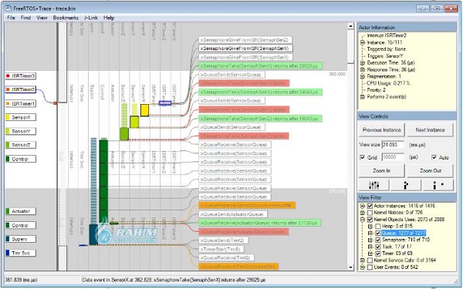
Task: Click the trace view scrollbar down arrow
Action: click(350, 267)
